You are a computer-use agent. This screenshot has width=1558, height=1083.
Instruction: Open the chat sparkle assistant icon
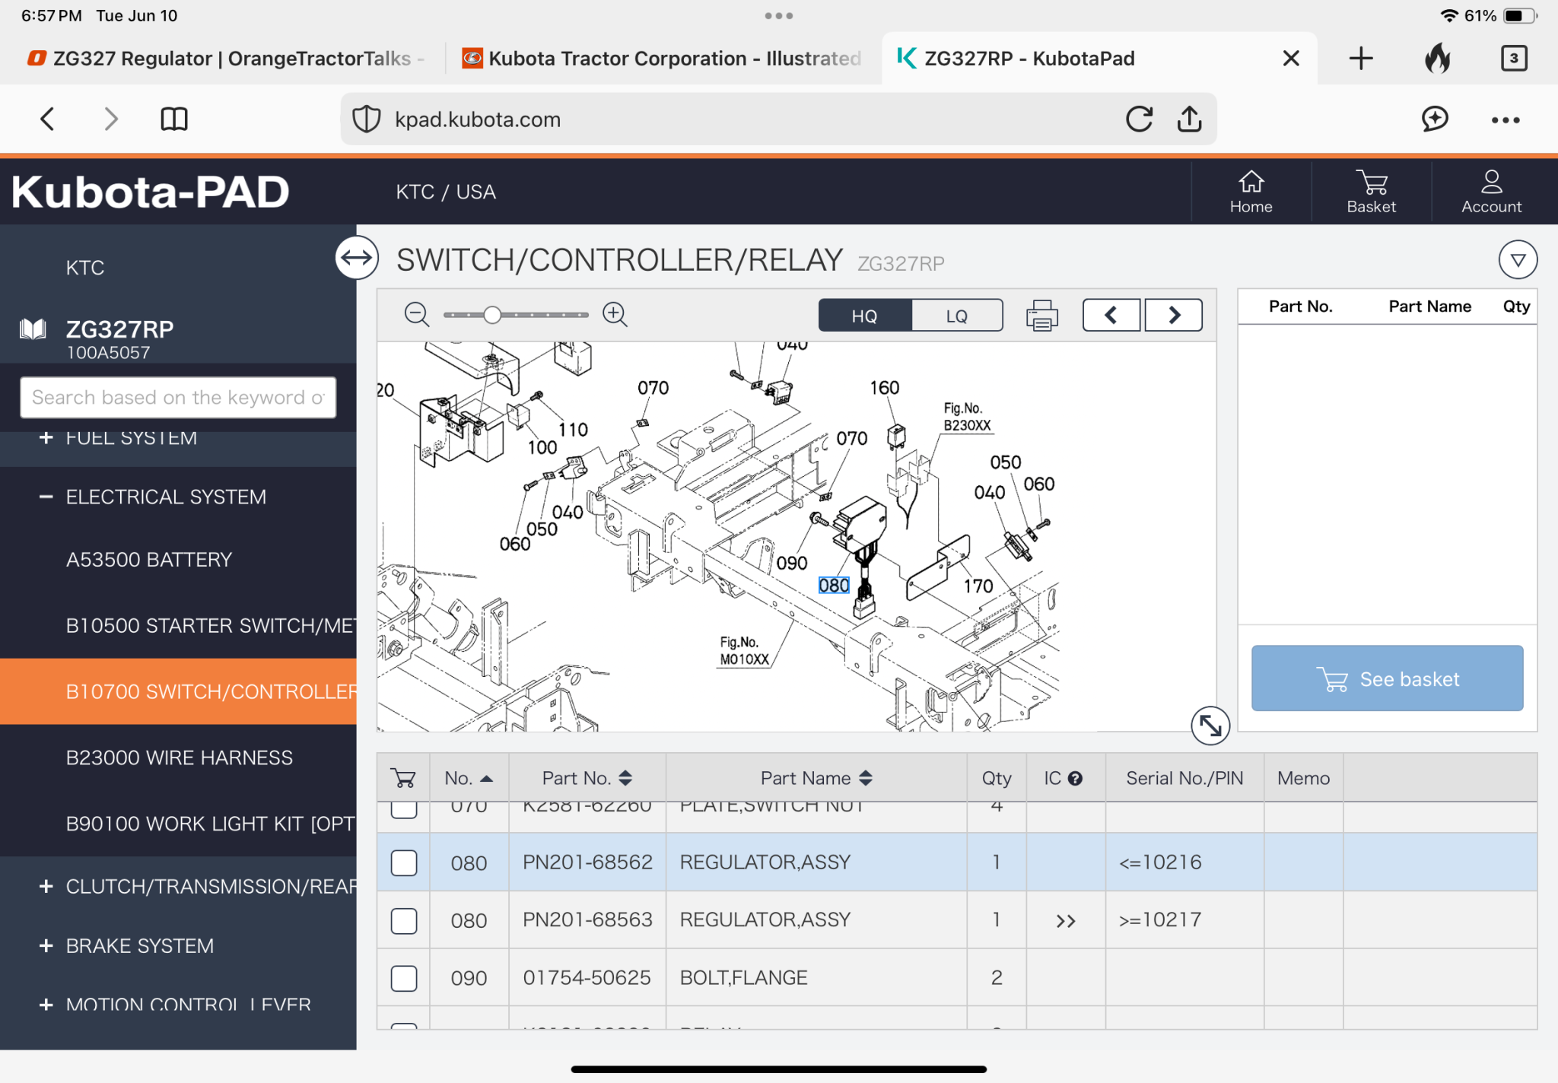[1435, 119]
